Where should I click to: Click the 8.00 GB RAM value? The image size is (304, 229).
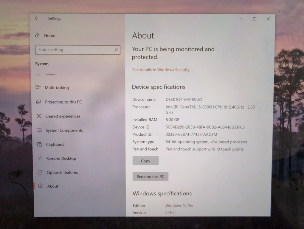coord(172,120)
